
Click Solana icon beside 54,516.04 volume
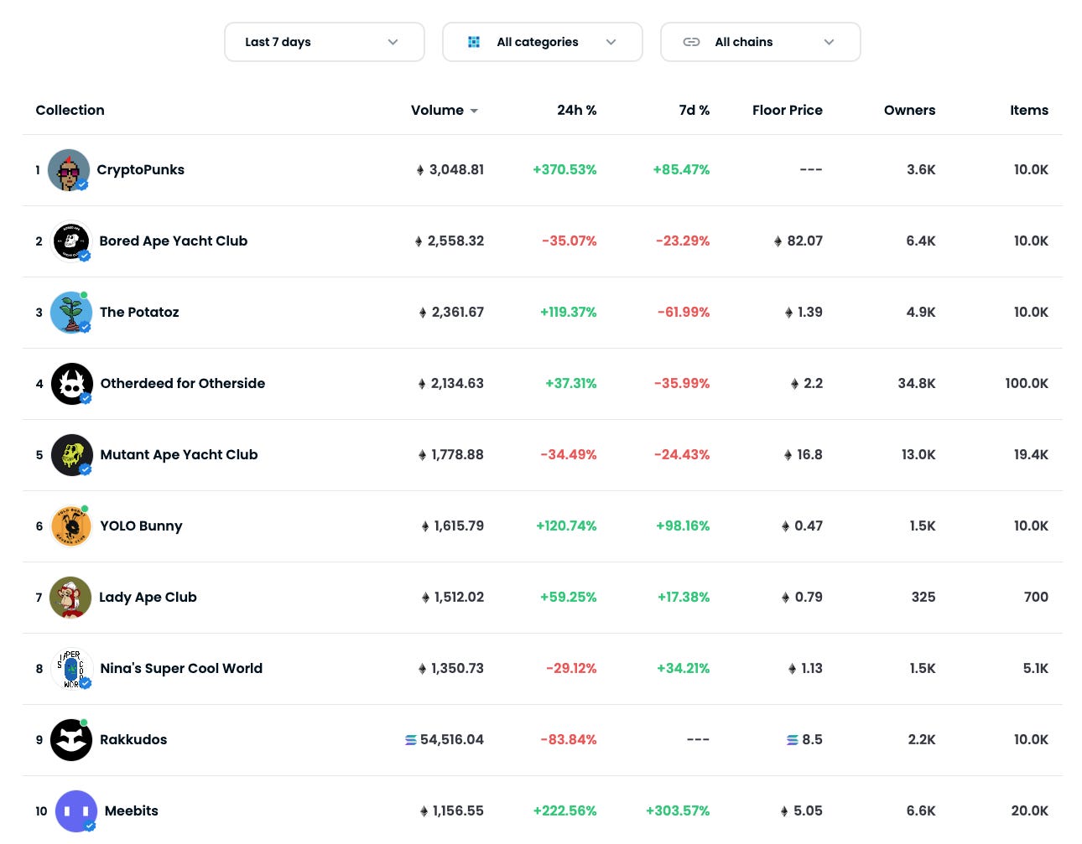(411, 740)
